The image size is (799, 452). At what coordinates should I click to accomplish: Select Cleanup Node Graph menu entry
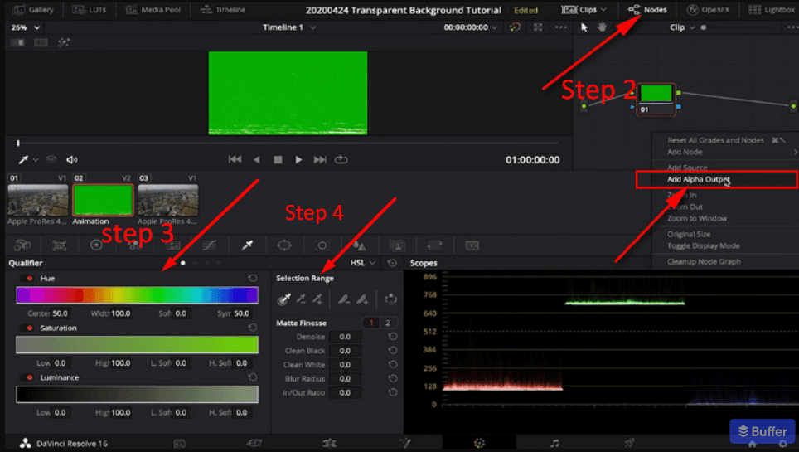coord(704,261)
